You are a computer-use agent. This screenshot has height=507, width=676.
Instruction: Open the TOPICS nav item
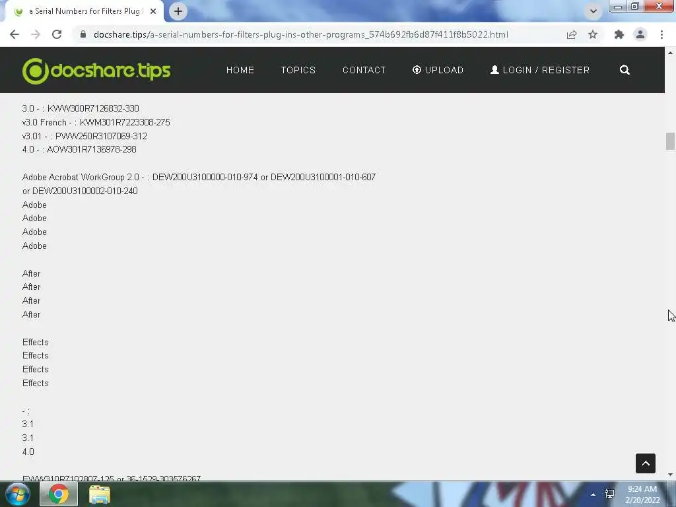pos(298,70)
